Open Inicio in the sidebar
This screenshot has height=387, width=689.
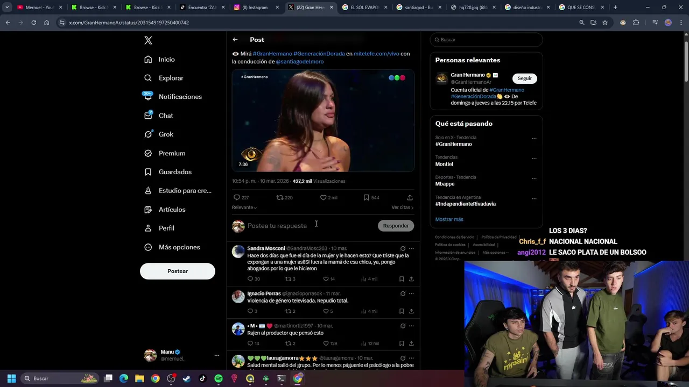coord(159,60)
